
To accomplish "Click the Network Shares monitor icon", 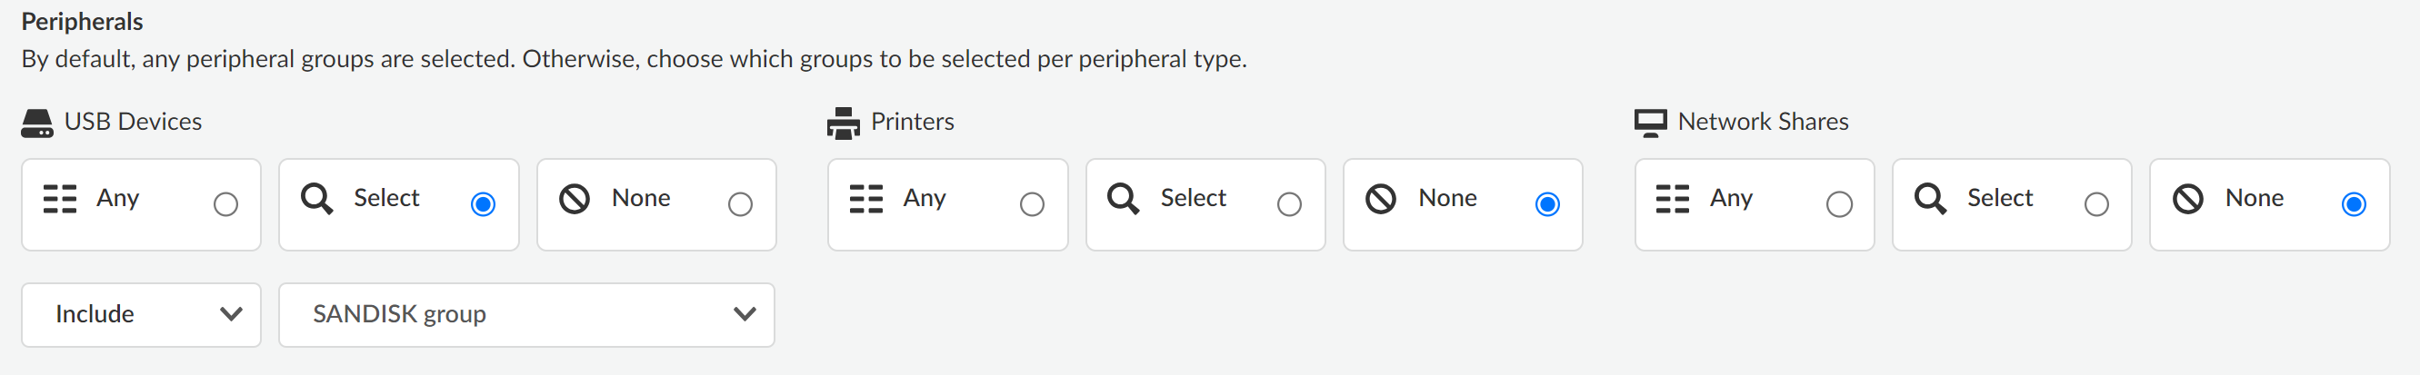I will pos(1650,123).
